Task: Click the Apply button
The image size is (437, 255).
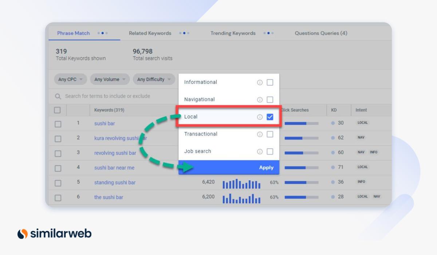Action: tap(266, 168)
